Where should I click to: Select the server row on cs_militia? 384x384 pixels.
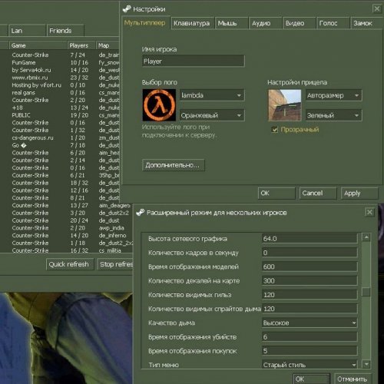(x=67, y=250)
